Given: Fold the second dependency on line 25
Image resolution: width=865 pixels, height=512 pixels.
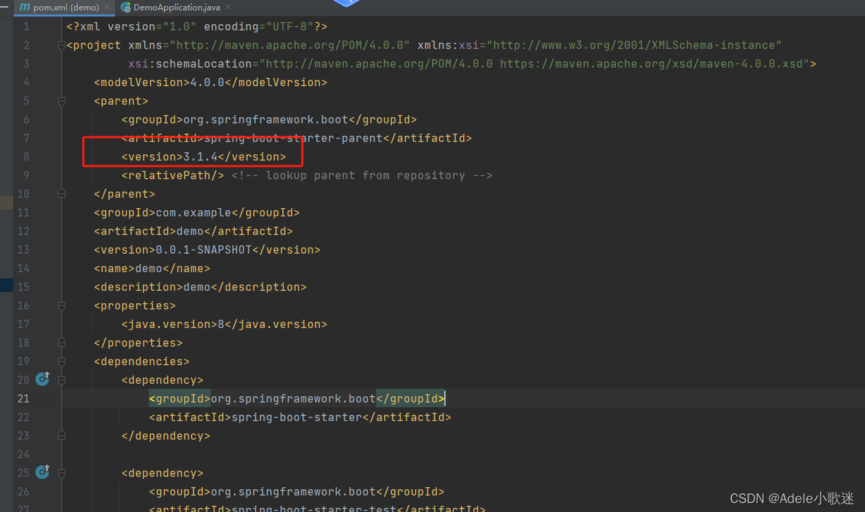Looking at the screenshot, I should point(61,473).
